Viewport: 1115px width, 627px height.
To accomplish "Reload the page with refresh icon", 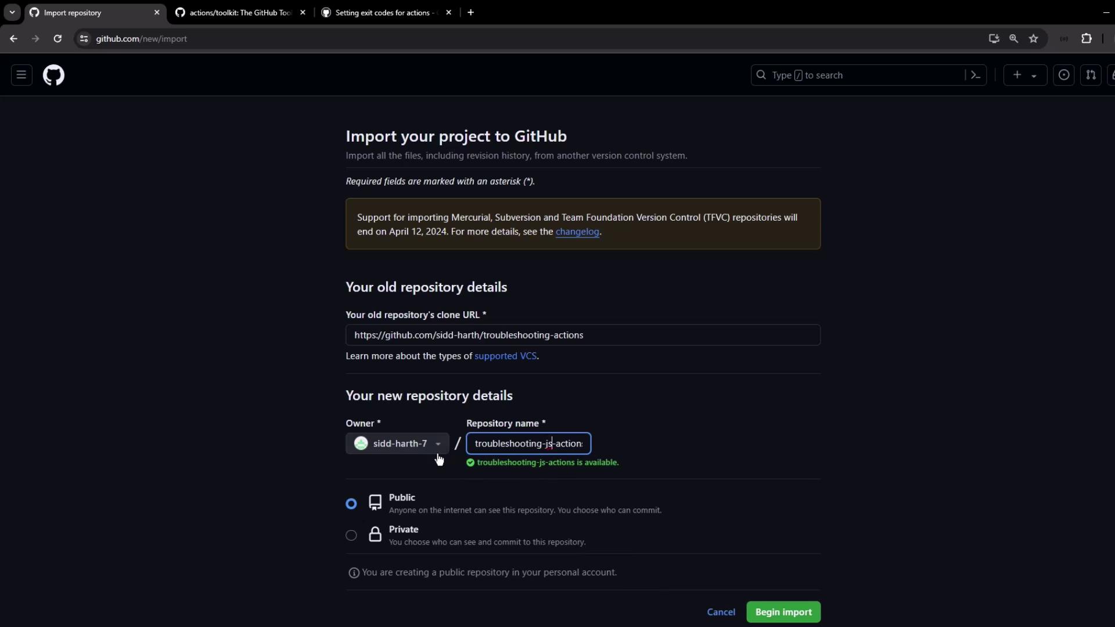I will [57, 39].
